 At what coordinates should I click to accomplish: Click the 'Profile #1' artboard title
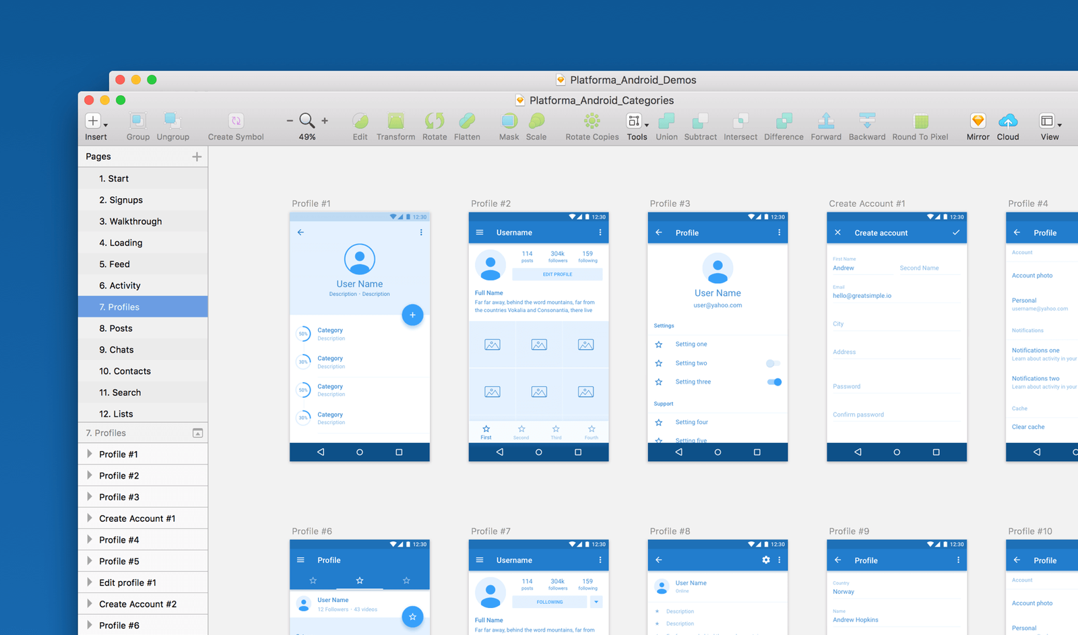311,204
